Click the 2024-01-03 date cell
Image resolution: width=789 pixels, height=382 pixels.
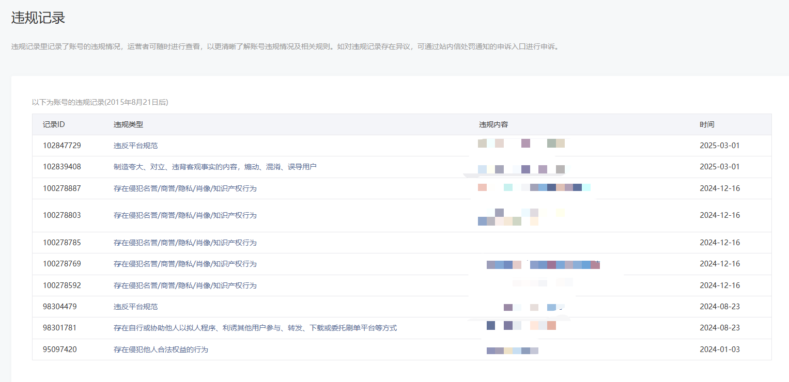720,349
